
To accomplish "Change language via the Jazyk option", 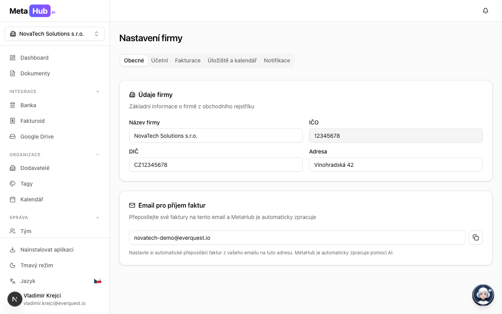I will (28, 281).
